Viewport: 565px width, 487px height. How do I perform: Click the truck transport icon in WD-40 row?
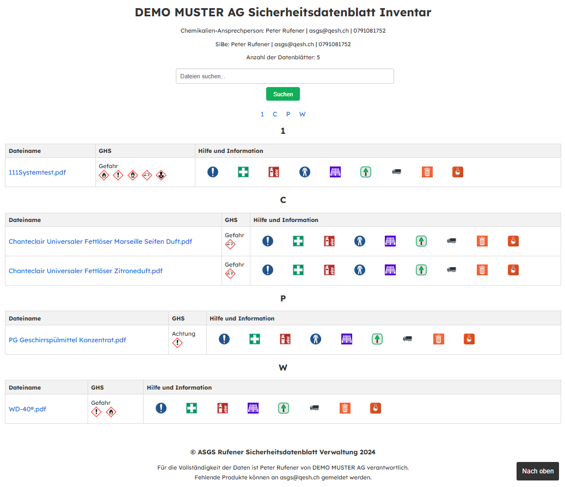tap(314, 408)
